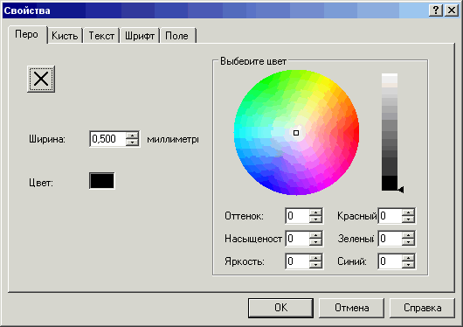This screenshot has width=463, height=327.
Task: Increase Синий with up spinner
Action: [x=408, y=258]
